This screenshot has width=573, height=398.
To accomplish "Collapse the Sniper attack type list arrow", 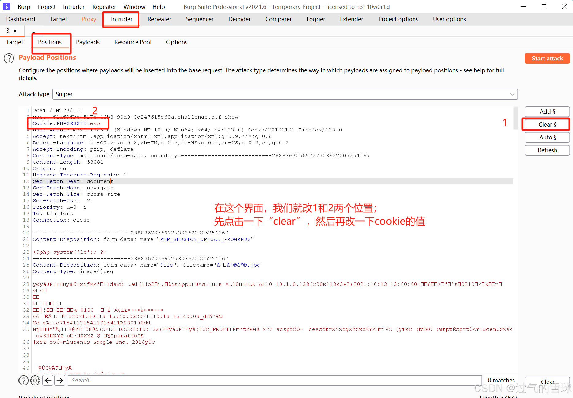I will (512, 94).
